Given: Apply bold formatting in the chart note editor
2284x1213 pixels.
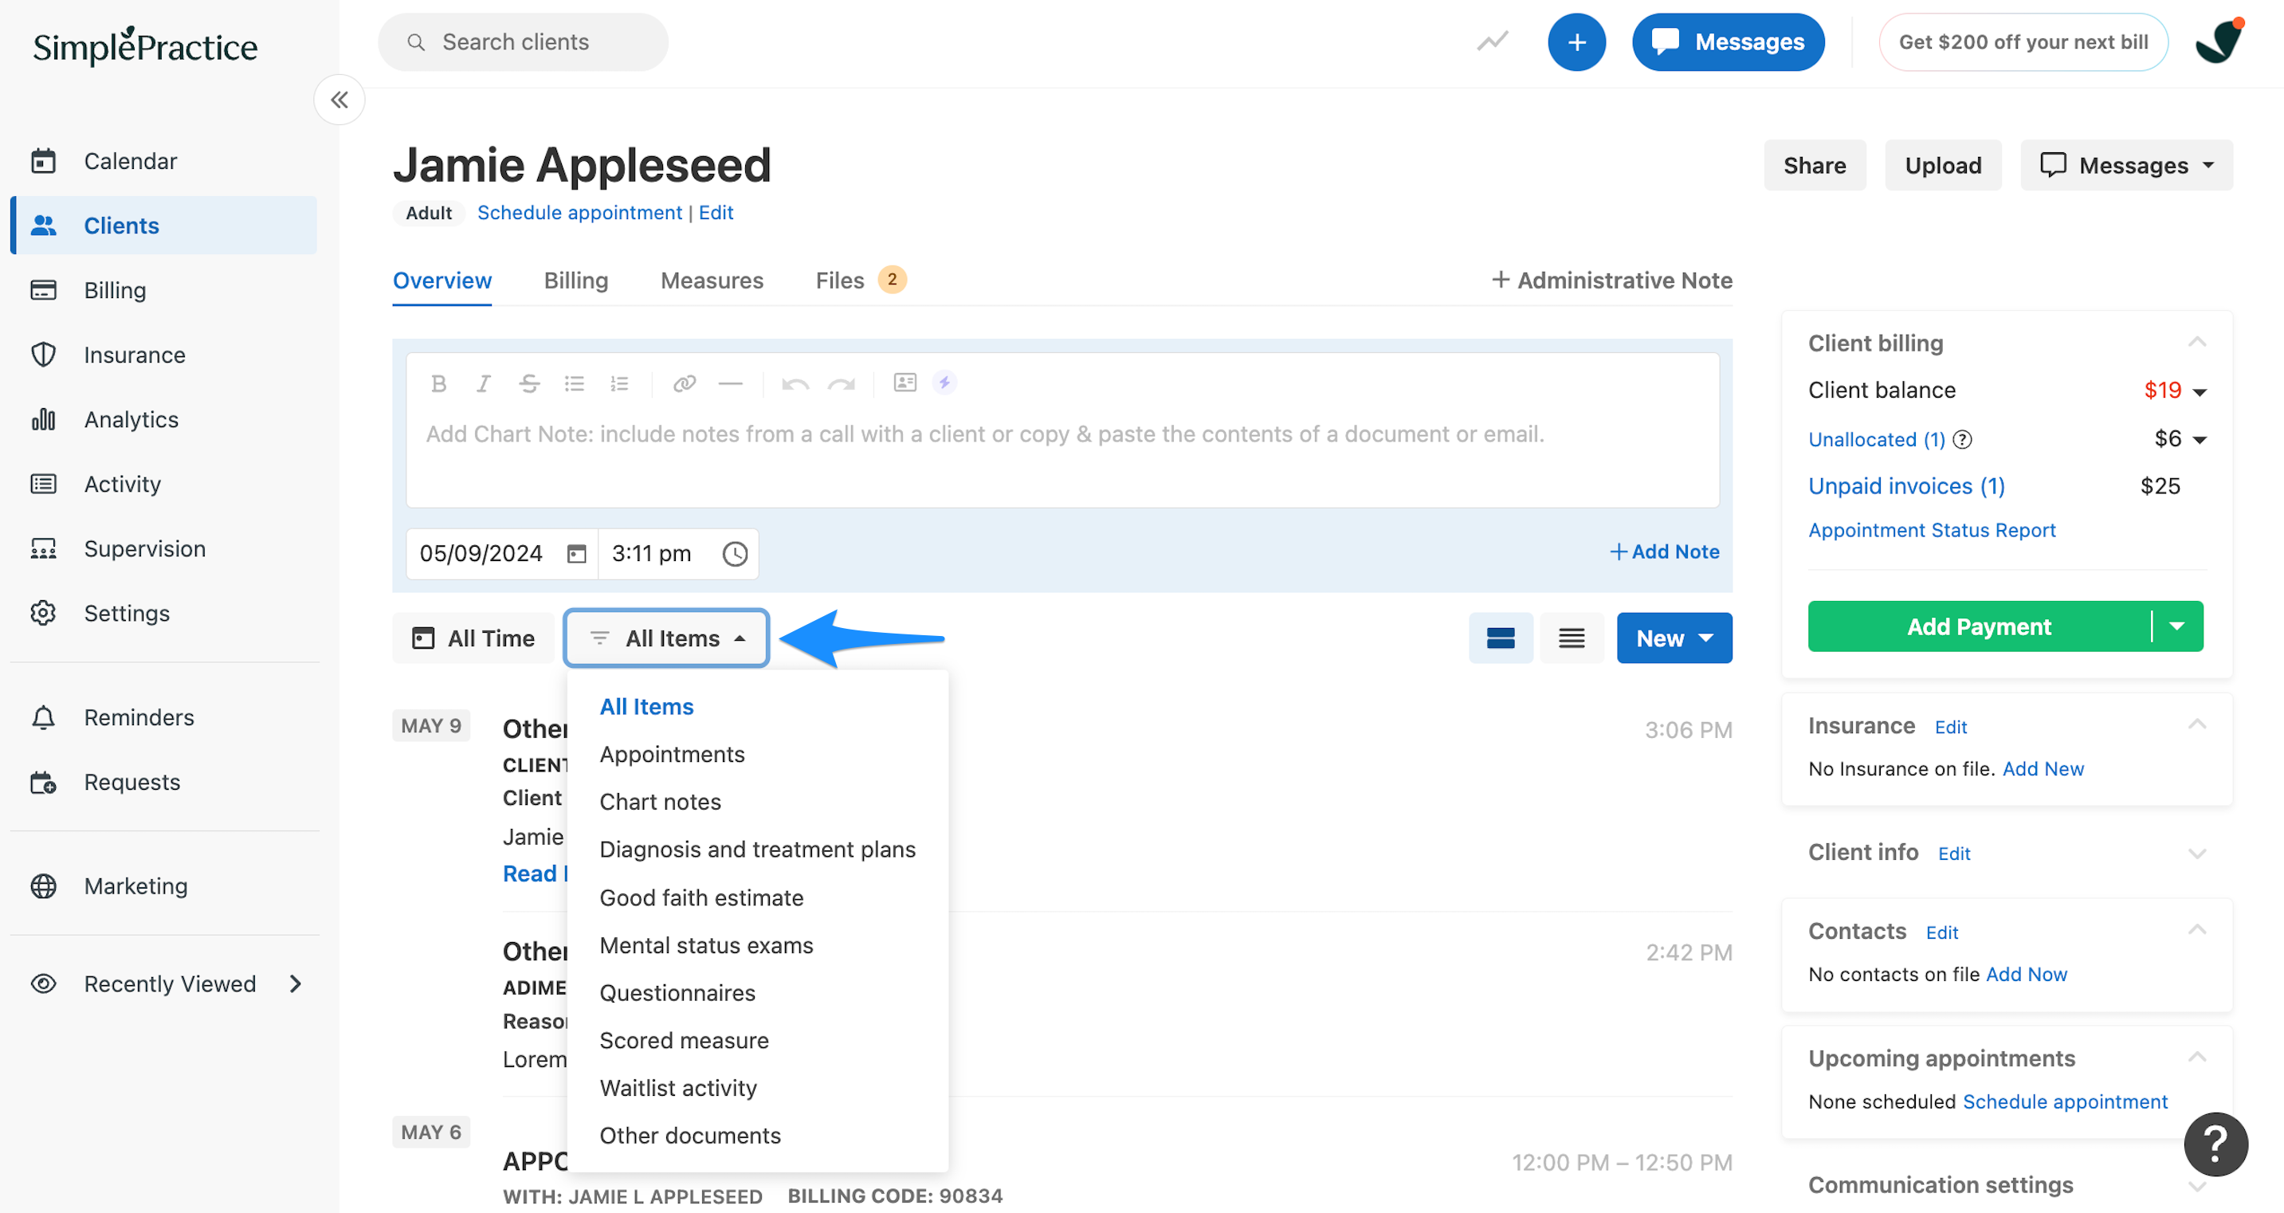Looking at the screenshot, I should [438, 383].
